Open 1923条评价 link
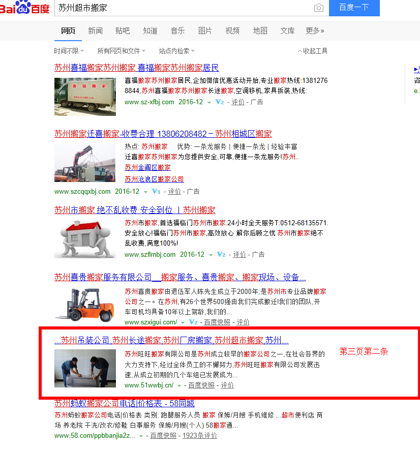The height and width of the screenshot is (450, 420). pos(200,436)
